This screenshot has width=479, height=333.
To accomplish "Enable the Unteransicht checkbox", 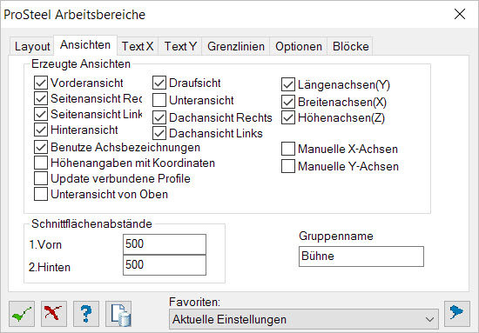I will pyautogui.click(x=159, y=100).
